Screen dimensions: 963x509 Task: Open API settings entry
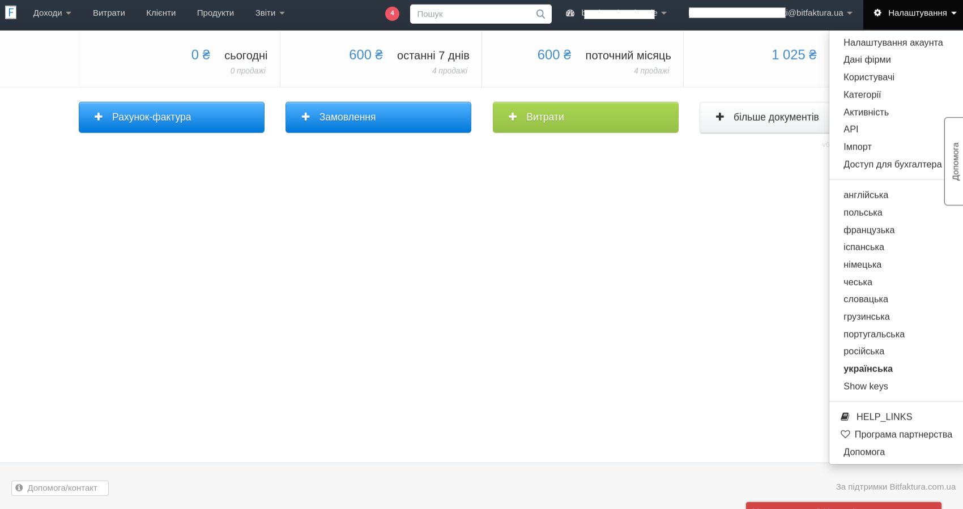coord(851,129)
